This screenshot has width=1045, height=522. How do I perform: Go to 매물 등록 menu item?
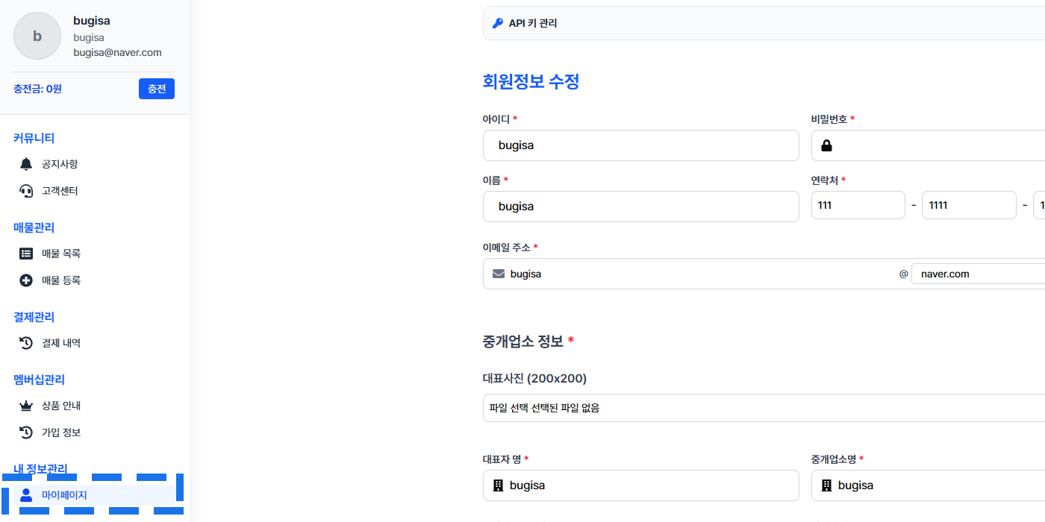coord(61,280)
